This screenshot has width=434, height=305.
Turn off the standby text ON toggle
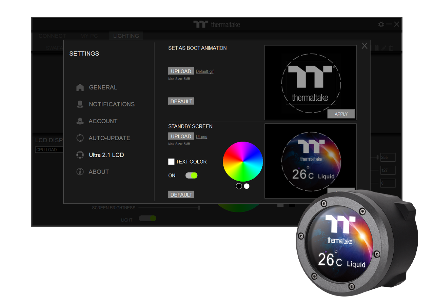click(191, 176)
